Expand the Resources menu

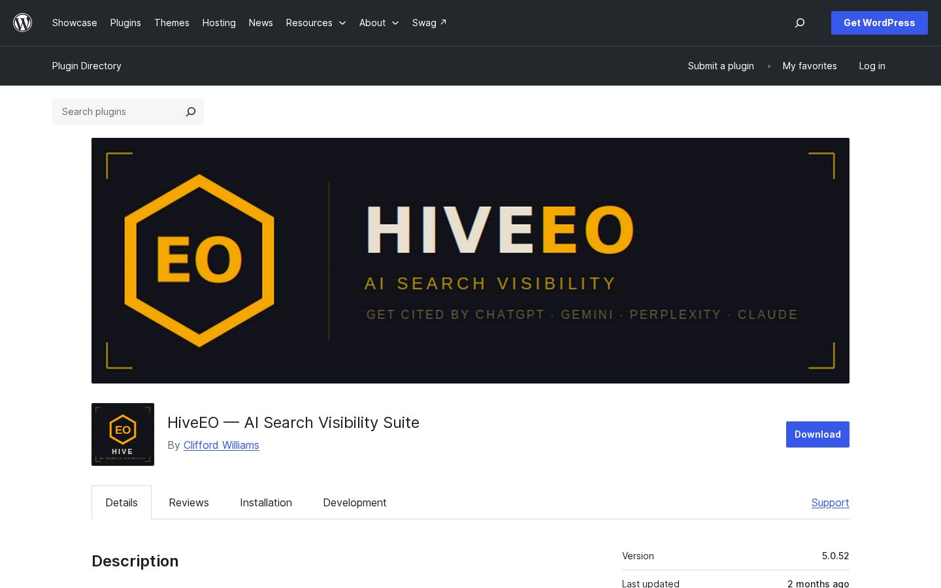point(316,23)
